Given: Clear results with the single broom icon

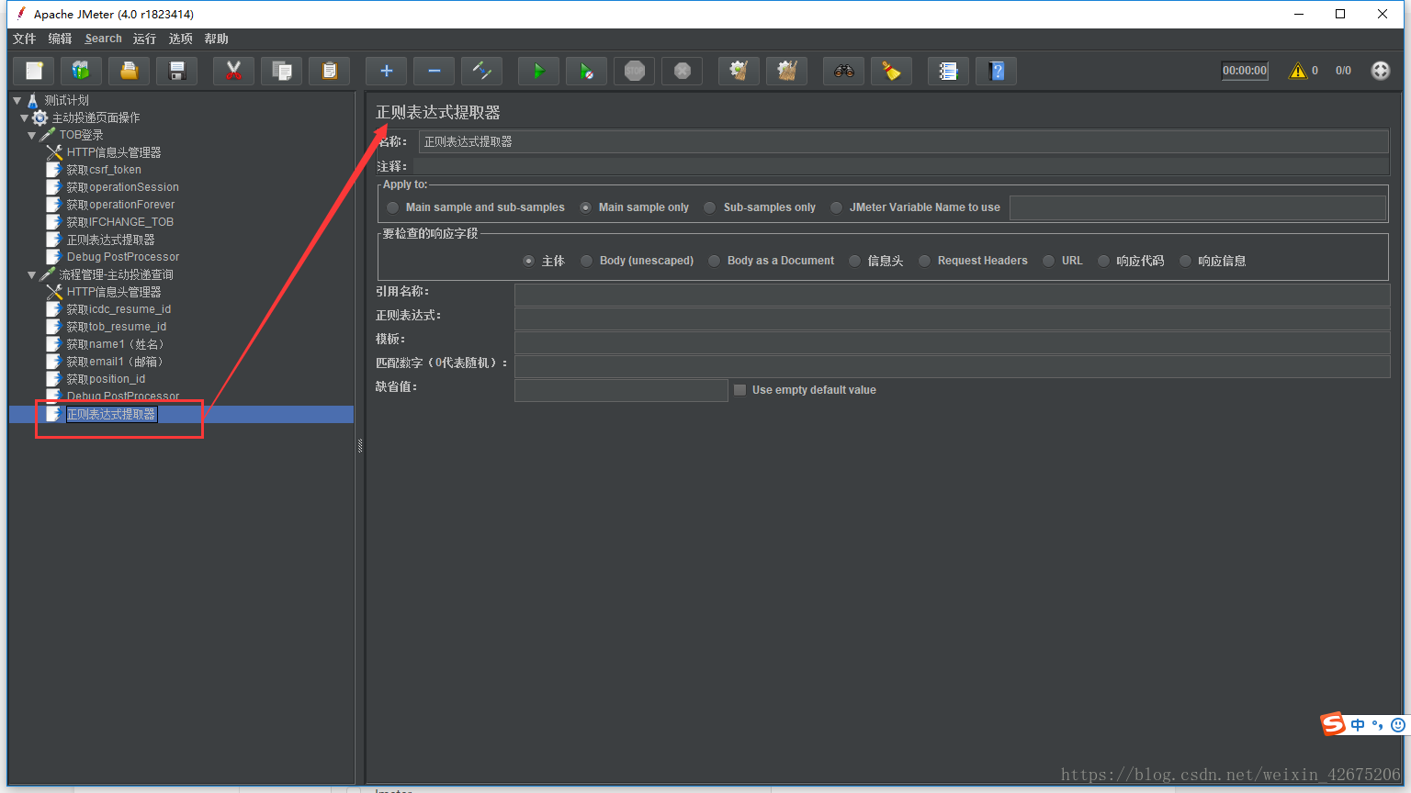Looking at the screenshot, I should pos(739,71).
